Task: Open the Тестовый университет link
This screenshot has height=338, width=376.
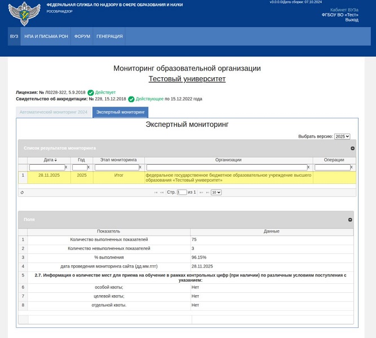Action: click(187, 79)
